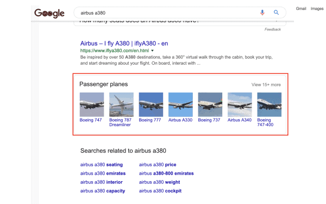This screenshot has width=326, height=204.
Task: Open Airbus – I fly A380 result
Action: [x=124, y=44]
